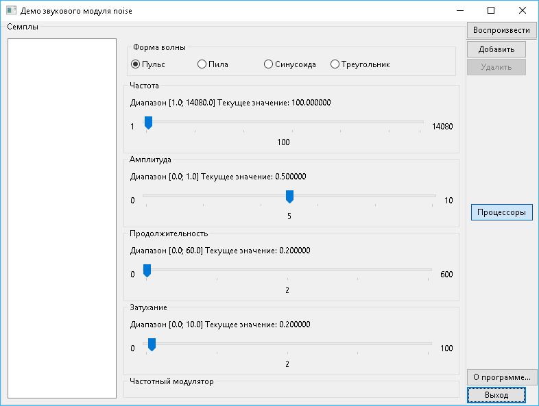Image resolution: width=539 pixels, height=406 pixels.
Task: Maximize the noise demo window
Action: coord(491,10)
